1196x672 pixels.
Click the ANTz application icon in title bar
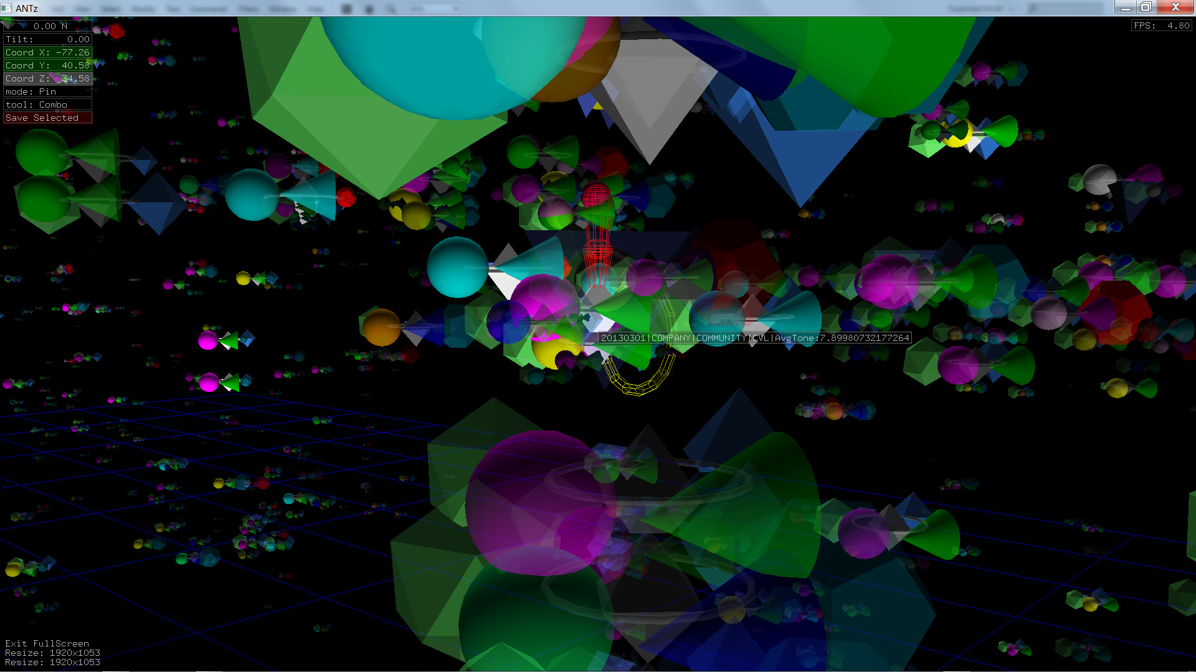pyautogui.click(x=7, y=7)
